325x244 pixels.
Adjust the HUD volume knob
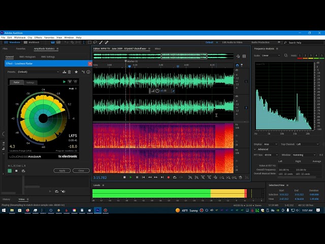coord(157,90)
